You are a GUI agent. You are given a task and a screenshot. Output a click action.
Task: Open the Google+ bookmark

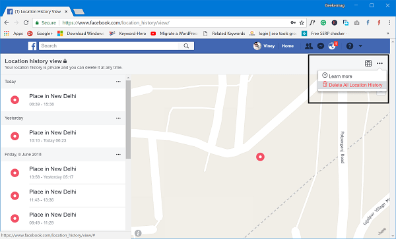[x=40, y=34]
